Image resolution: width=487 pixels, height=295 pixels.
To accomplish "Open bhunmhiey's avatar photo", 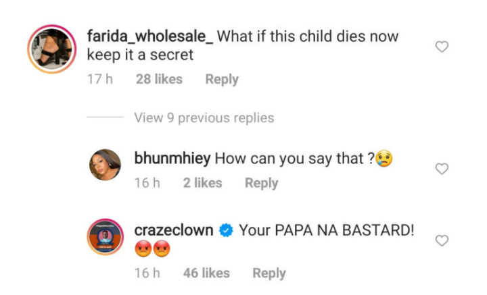I will coord(105,165).
